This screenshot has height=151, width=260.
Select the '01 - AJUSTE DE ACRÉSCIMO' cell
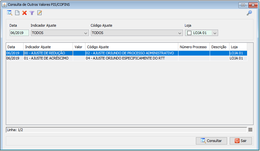pyautogui.click(x=48, y=58)
